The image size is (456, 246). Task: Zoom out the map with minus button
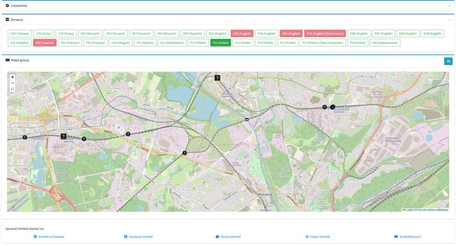(x=12, y=83)
